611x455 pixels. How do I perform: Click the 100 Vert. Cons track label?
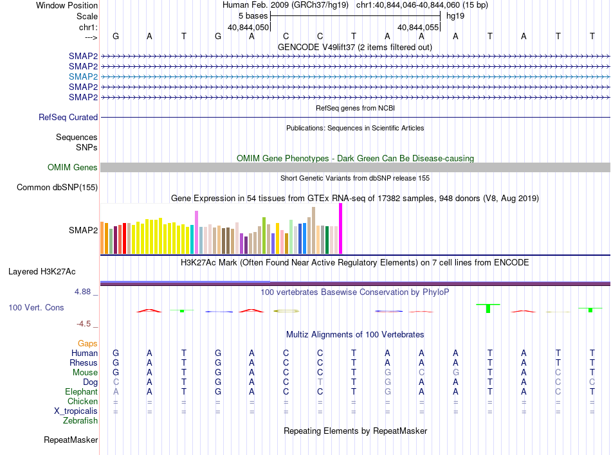coord(36,307)
